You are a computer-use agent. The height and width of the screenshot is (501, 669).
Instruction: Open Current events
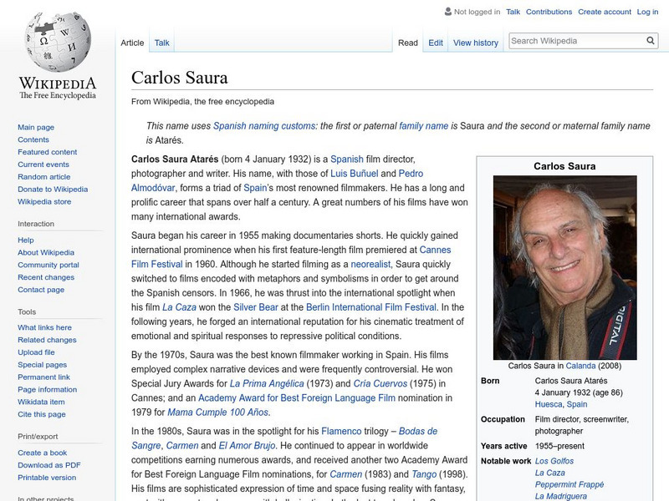coord(43,164)
